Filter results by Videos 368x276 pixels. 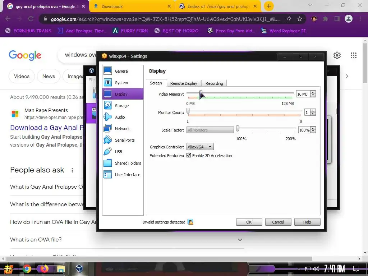22,76
